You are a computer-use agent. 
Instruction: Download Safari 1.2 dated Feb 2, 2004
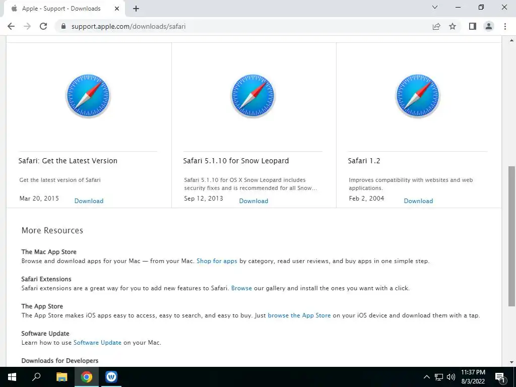418,201
